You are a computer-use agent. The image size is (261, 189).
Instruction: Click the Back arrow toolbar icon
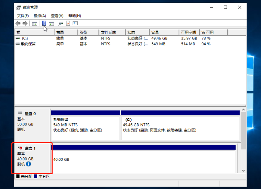click(x=18, y=23)
